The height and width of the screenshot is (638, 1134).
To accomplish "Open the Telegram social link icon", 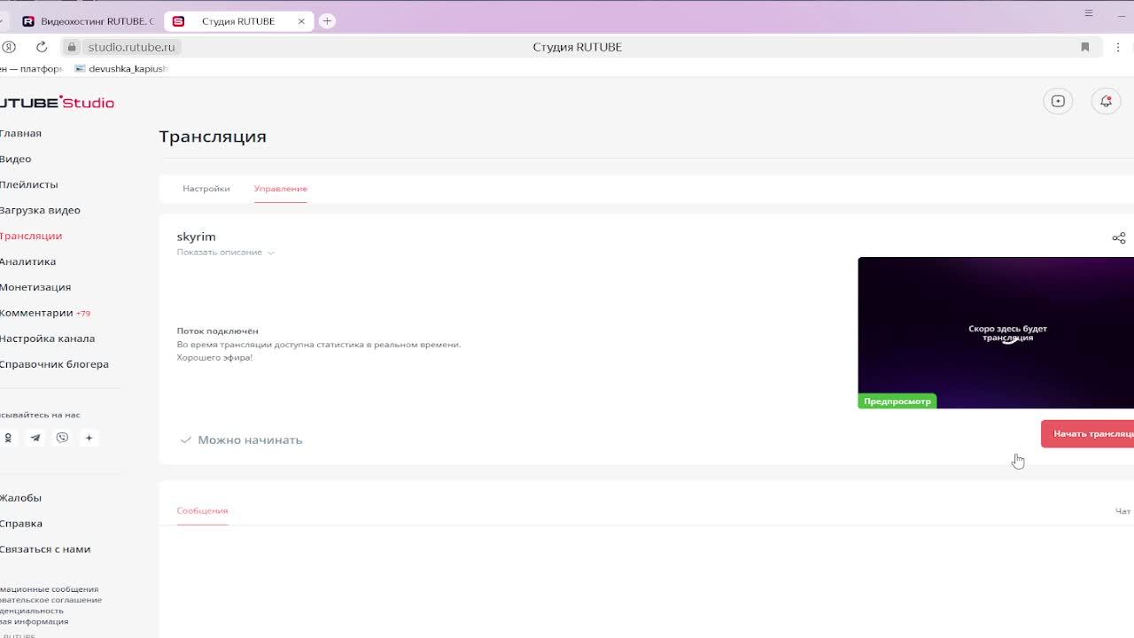I will click(x=35, y=438).
